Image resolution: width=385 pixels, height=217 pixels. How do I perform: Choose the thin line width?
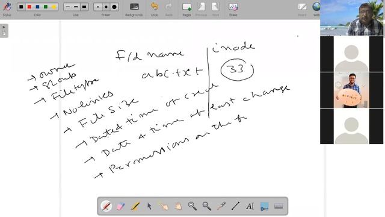(68, 7)
